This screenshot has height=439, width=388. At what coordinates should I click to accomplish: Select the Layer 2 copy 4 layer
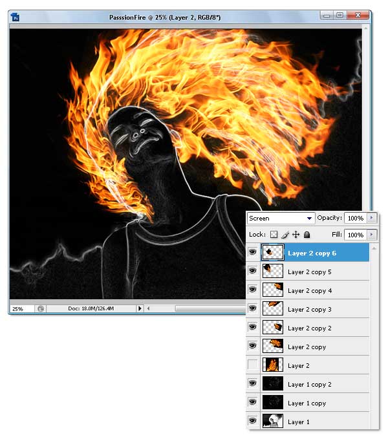[x=310, y=291]
